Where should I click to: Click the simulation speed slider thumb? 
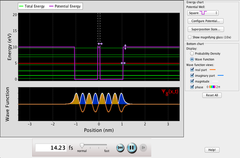(82, 146)
